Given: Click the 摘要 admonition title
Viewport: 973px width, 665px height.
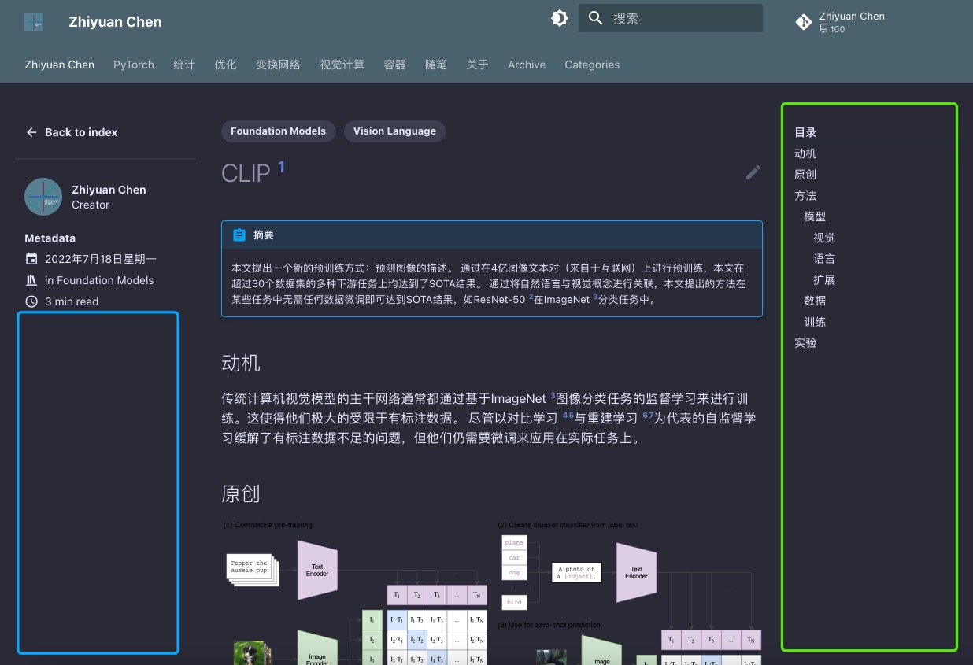Looking at the screenshot, I should [x=264, y=235].
